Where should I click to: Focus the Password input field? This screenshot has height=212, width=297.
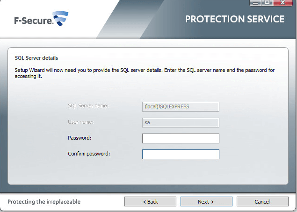181,138
